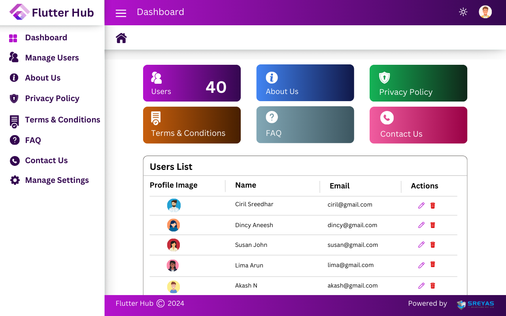Delete Dincy Aneesh using the trash icon
506x316 pixels.
click(432, 225)
